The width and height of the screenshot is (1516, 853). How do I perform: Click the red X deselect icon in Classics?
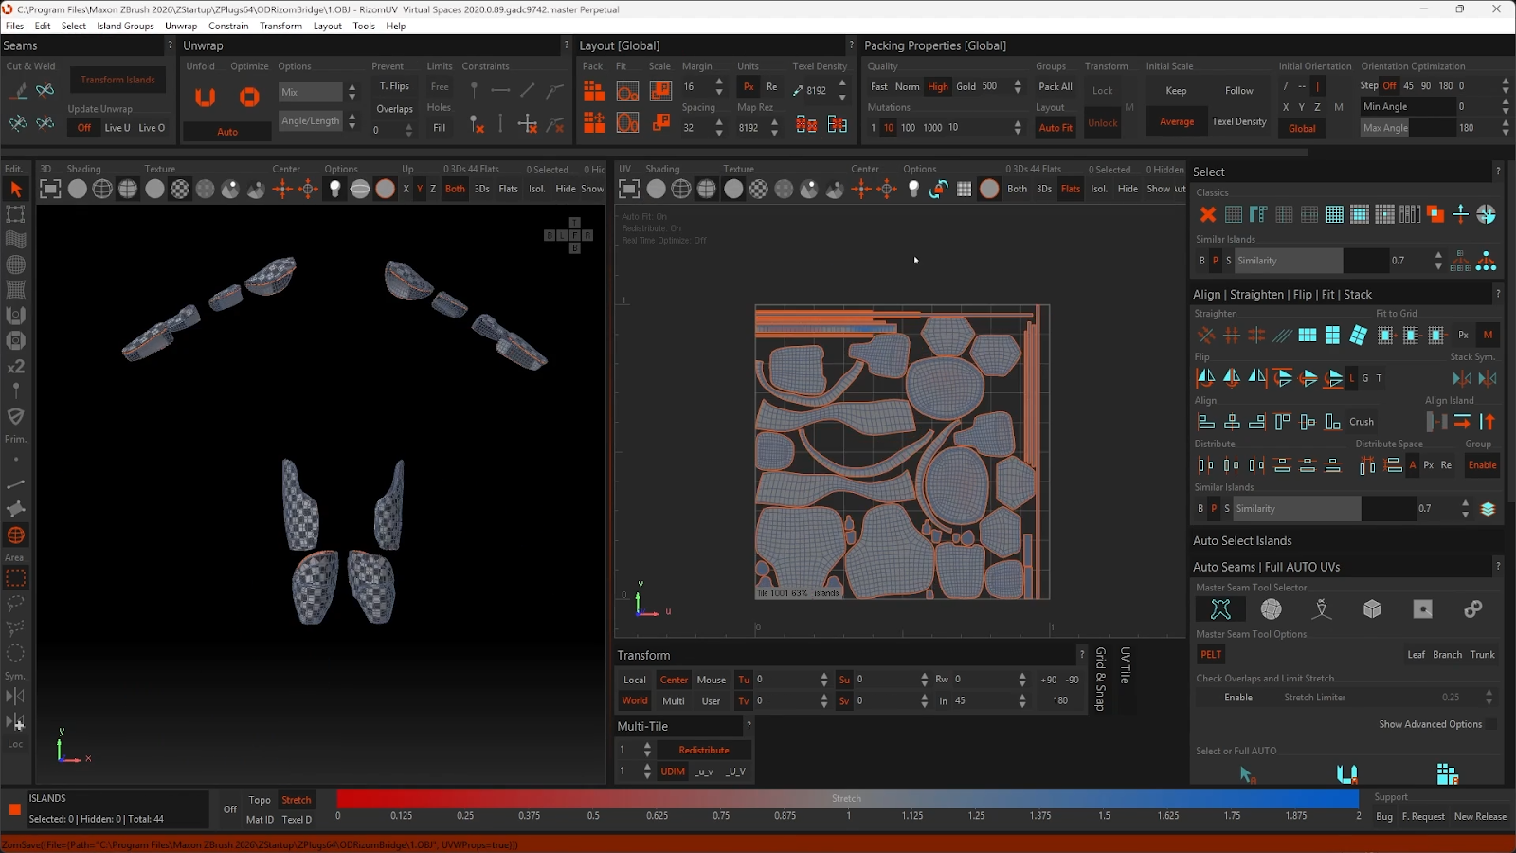1207,214
